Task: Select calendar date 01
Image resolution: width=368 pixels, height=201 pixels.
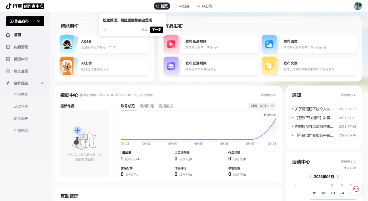Action: coord(315,193)
